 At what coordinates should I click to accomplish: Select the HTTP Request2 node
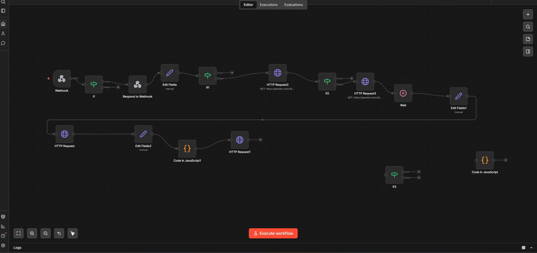(x=278, y=73)
